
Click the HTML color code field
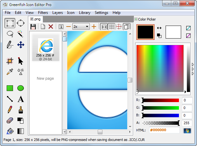click(164, 130)
